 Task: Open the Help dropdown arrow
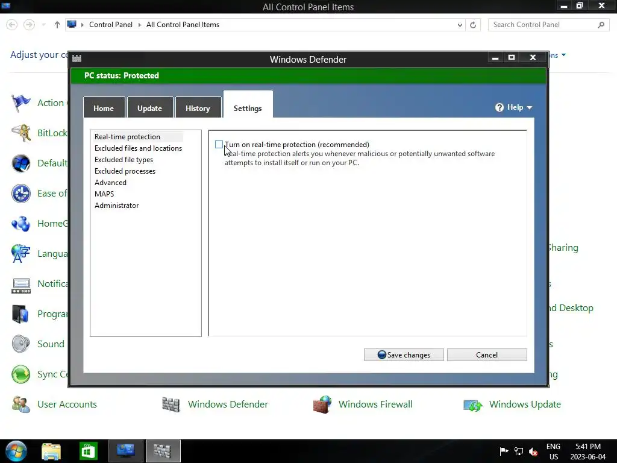529,107
